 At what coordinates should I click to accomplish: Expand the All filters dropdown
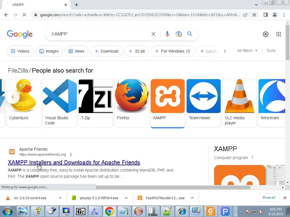pos(247,51)
